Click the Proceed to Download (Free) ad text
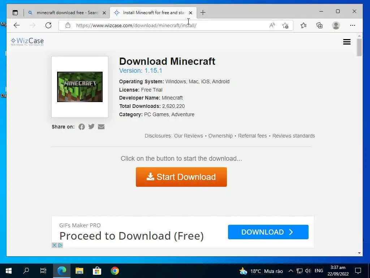 132,236
